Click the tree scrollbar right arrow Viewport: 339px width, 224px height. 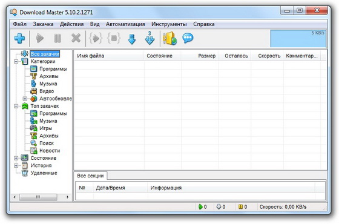(x=67, y=197)
